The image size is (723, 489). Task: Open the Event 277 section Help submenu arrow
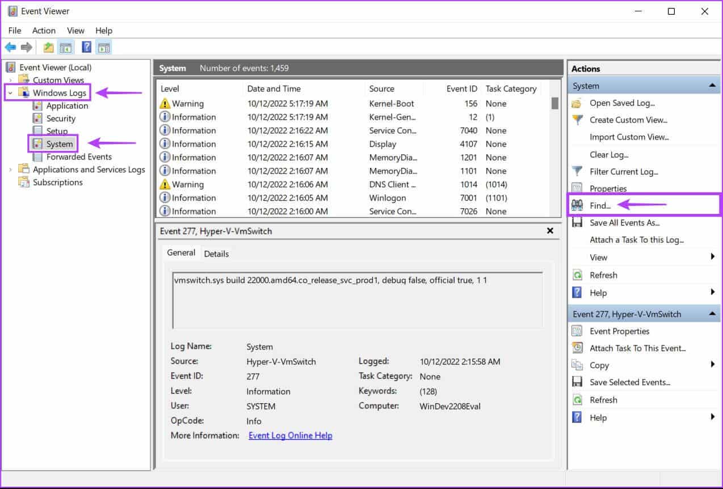click(x=713, y=417)
